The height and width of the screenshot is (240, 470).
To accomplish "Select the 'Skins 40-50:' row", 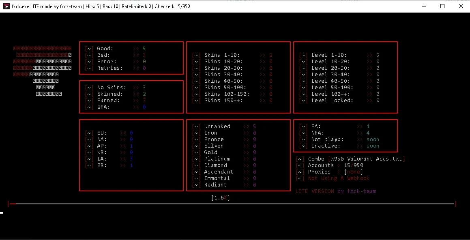I will tap(233, 81).
